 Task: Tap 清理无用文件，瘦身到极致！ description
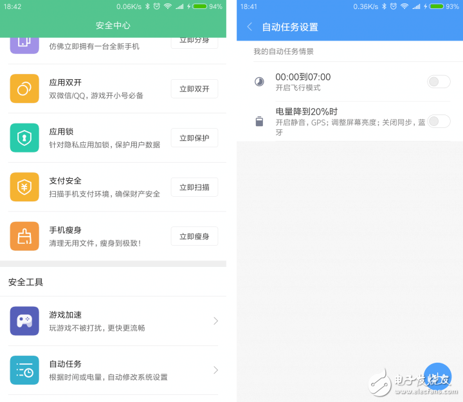95,243
